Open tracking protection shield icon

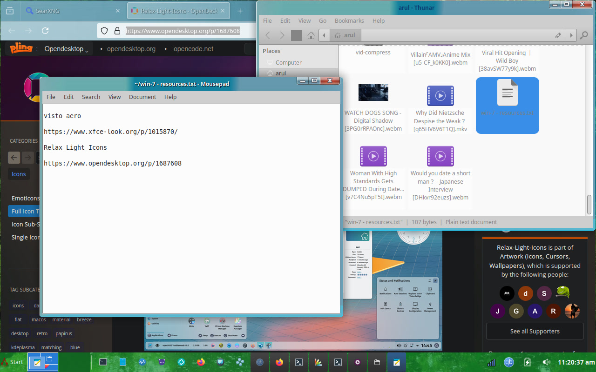(104, 31)
